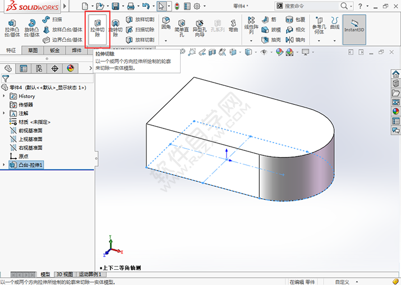This screenshot has height=285, width=401.
Task: Select the 前视基准面 front plane
Action: (26, 131)
